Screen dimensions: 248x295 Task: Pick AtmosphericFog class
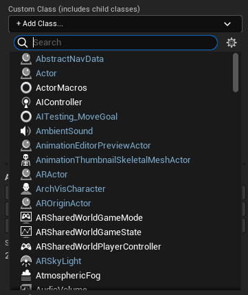[x=68, y=276]
